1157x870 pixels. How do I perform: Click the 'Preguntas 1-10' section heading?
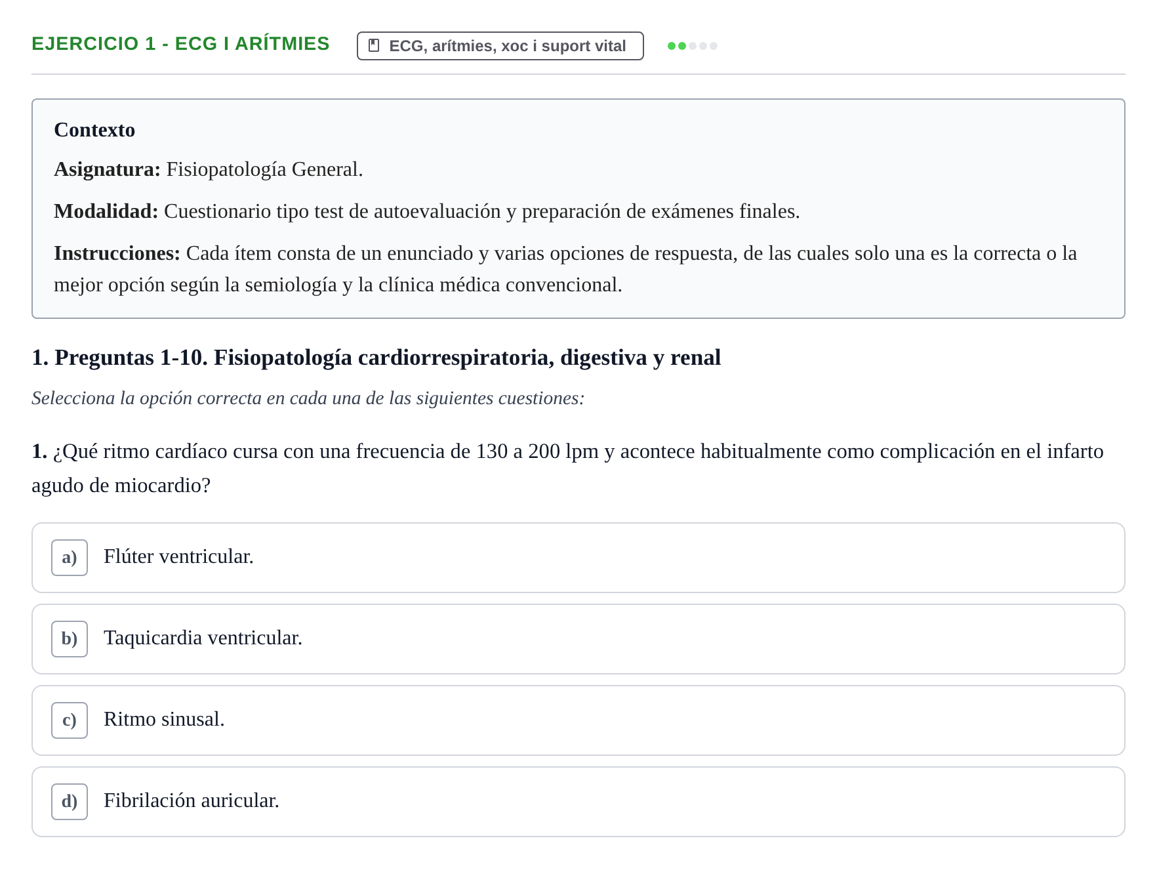click(x=376, y=358)
